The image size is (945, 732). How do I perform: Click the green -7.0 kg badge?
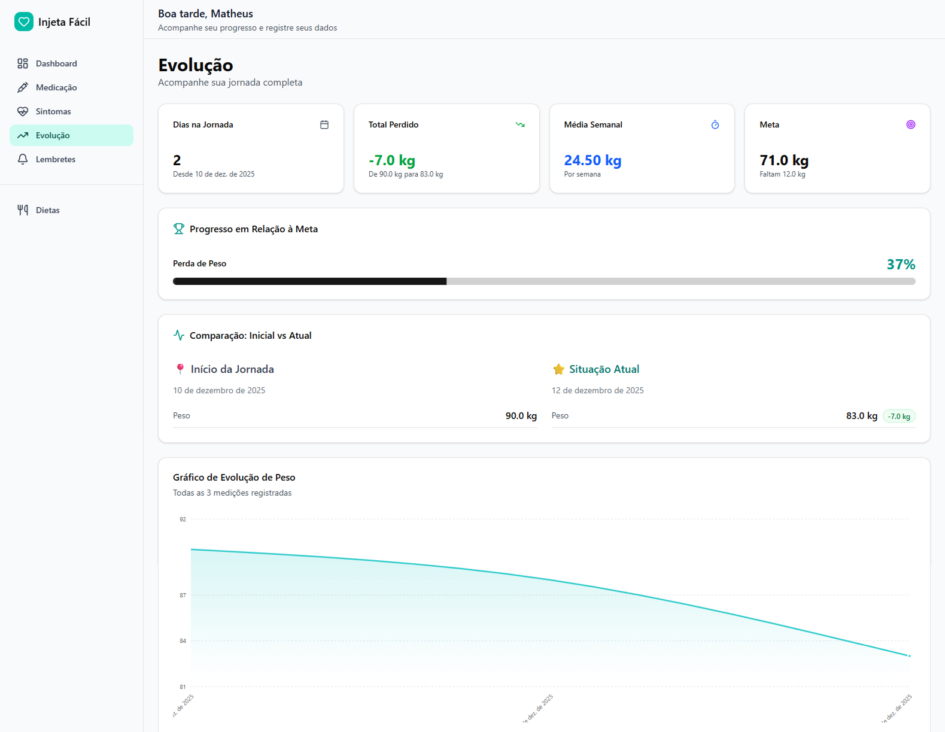(899, 417)
